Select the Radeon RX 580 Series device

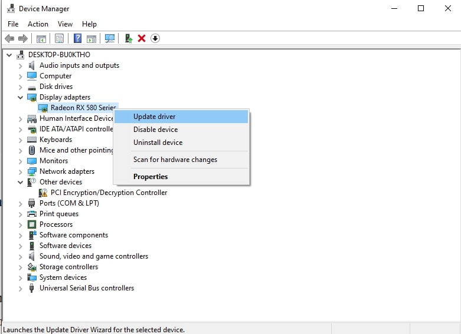point(83,108)
